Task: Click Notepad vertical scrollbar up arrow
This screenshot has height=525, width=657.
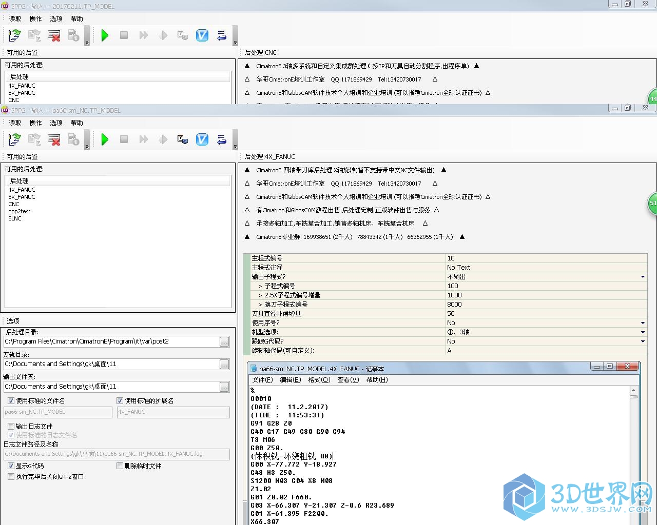Action: tap(633, 390)
